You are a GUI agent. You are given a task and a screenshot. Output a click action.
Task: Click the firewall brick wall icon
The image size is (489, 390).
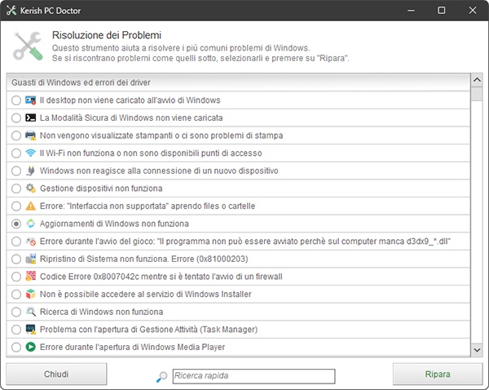(x=31, y=277)
